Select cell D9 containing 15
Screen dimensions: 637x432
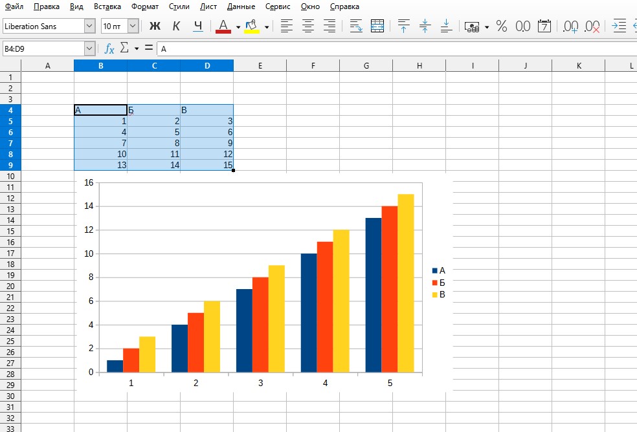207,165
